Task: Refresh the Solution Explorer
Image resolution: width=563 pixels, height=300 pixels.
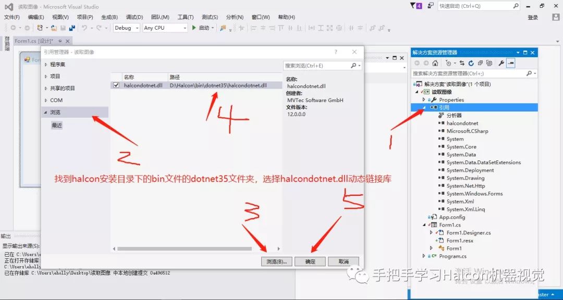Action: (471, 63)
